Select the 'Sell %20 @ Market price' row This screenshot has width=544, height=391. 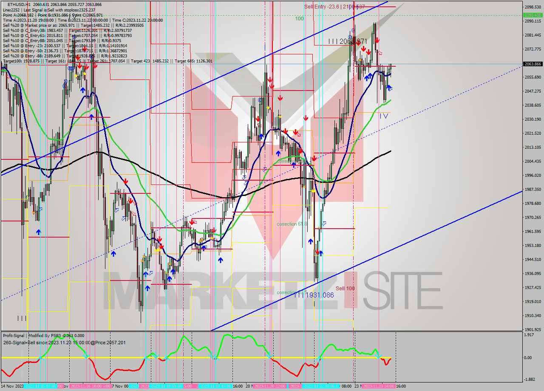[73, 25]
